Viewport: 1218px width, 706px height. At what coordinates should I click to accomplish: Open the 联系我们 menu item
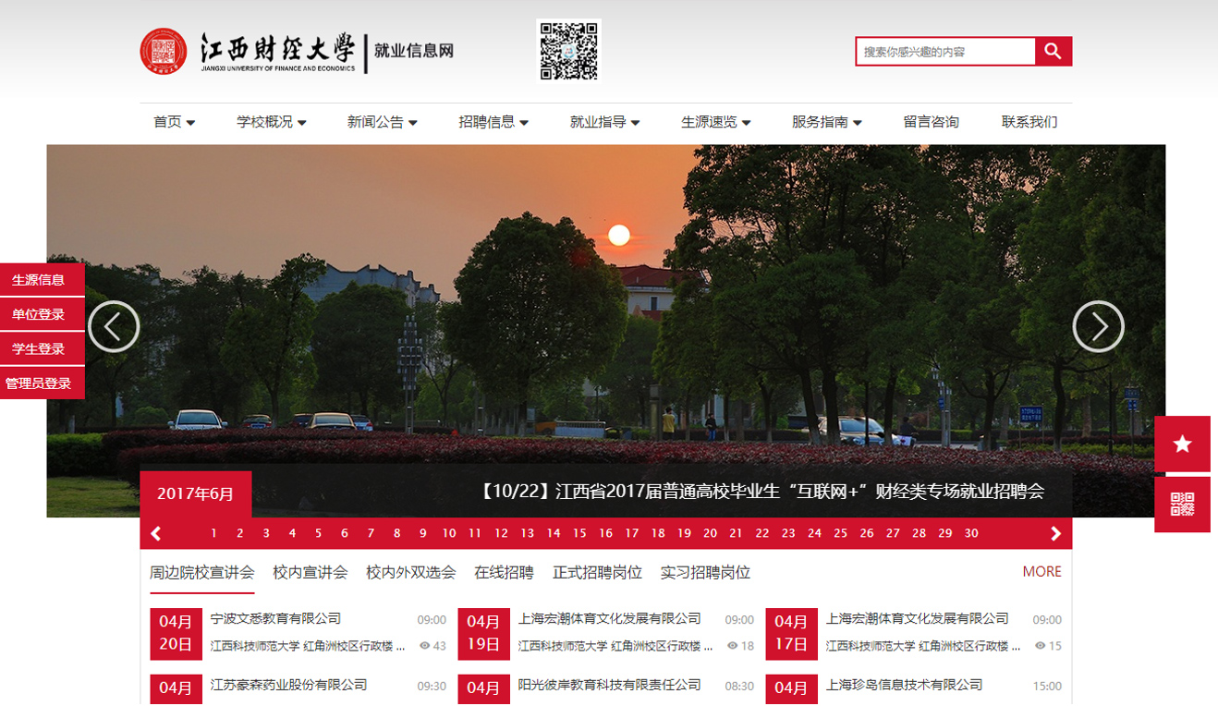pos(1029,121)
